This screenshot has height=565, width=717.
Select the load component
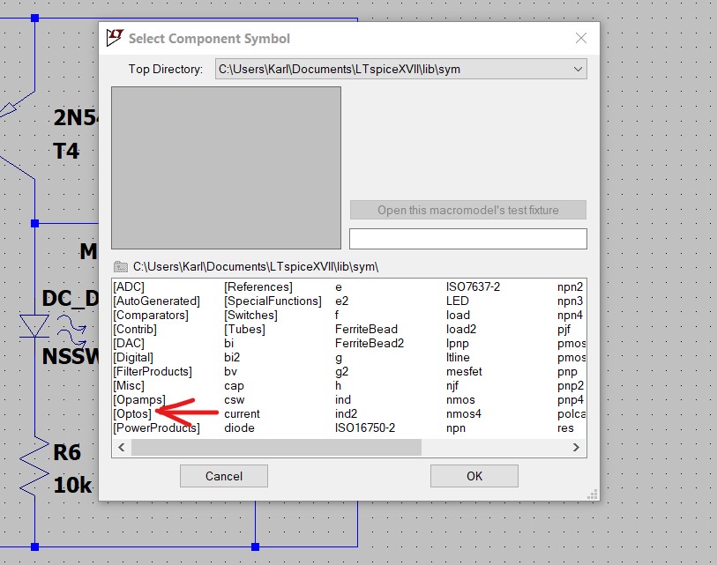[459, 316]
